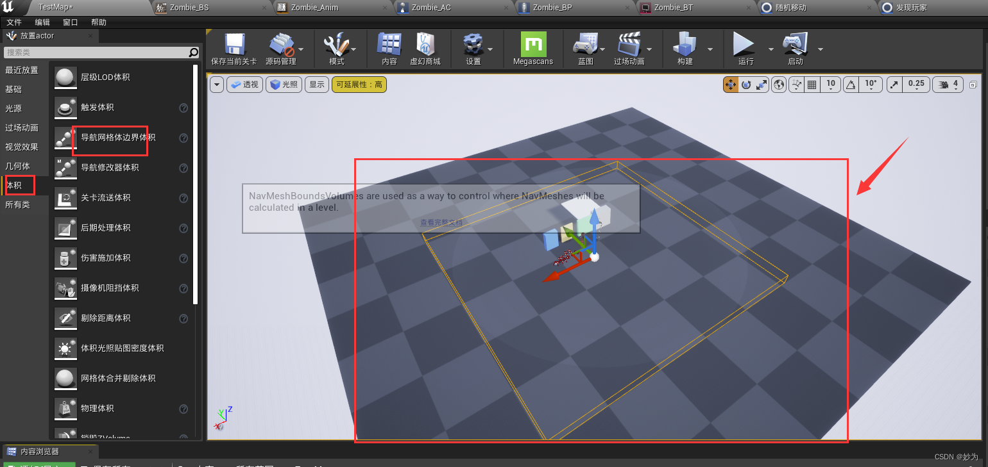Open Source Control (源码管理) dropdown arrow
Viewport: 988px width, 467px height.
click(x=301, y=49)
